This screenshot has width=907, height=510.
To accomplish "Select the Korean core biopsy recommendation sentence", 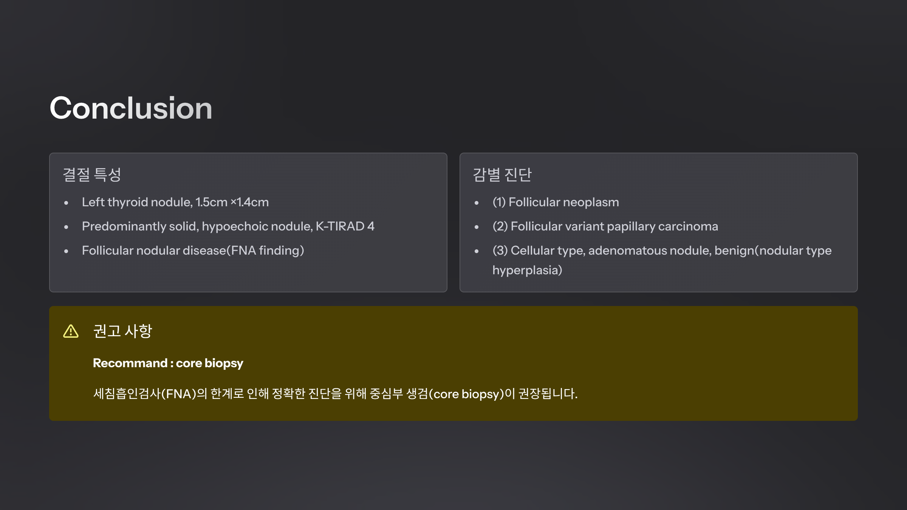I will 335,394.
